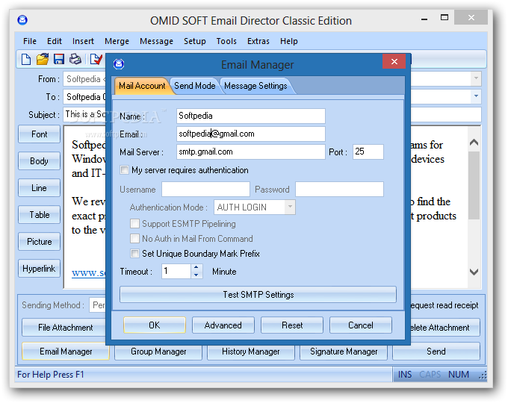Click the spell check toolbar icon
The height and width of the screenshot is (403, 508).
click(96, 59)
